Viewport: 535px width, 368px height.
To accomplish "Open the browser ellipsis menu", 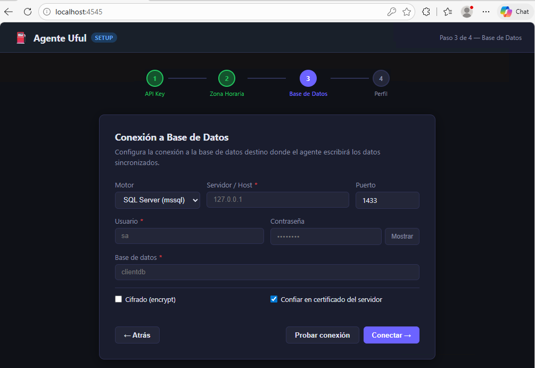I will pyautogui.click(x=485, y=11).
